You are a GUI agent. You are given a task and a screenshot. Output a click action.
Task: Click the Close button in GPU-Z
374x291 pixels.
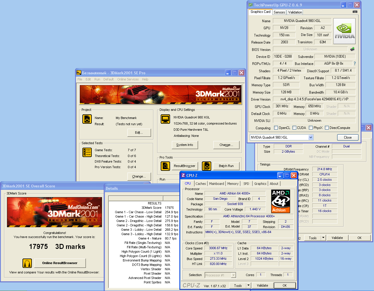click(x=348, y=137)
